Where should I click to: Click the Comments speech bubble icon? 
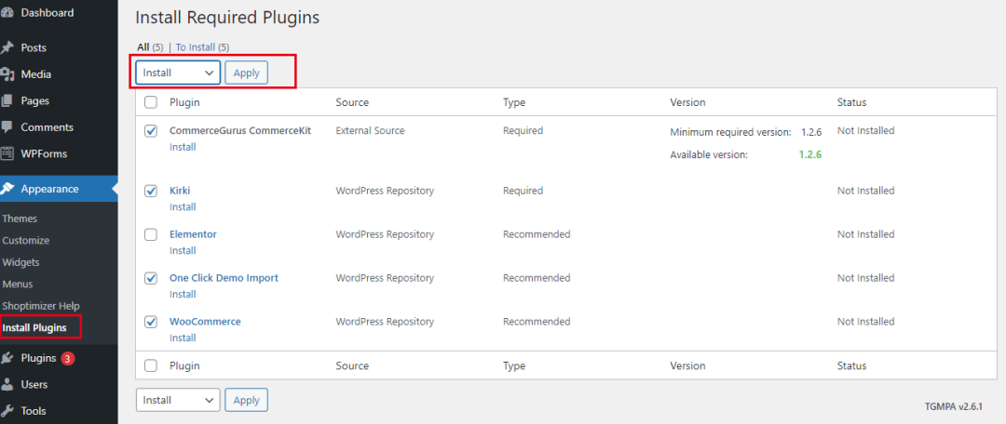point(7,127)
